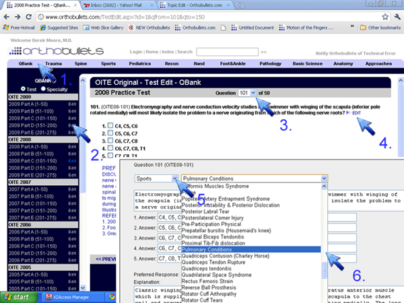Open the new tab button
The image size is (404, 303).
[240, 5]
